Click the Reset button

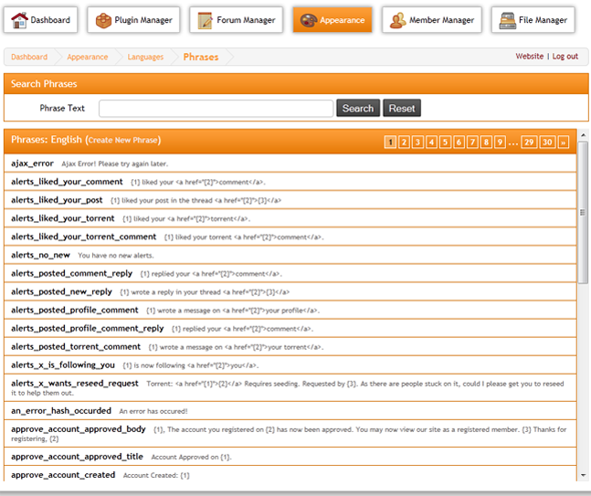402,108
